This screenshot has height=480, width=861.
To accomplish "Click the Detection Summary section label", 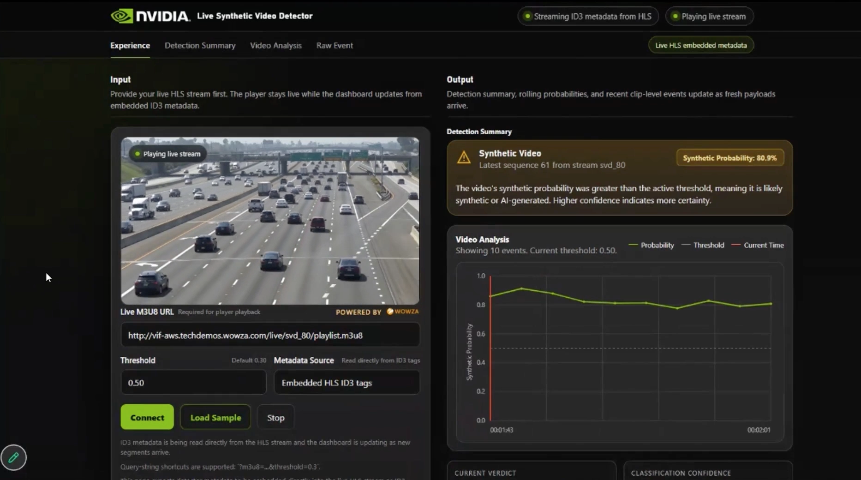I will [479, 132].
